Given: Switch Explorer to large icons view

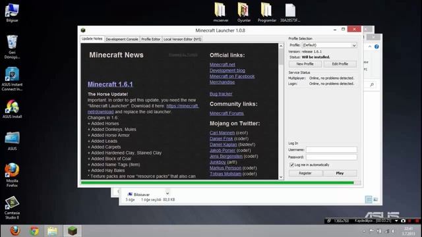Looking at the screenshot, I should (x=375, y=199).
